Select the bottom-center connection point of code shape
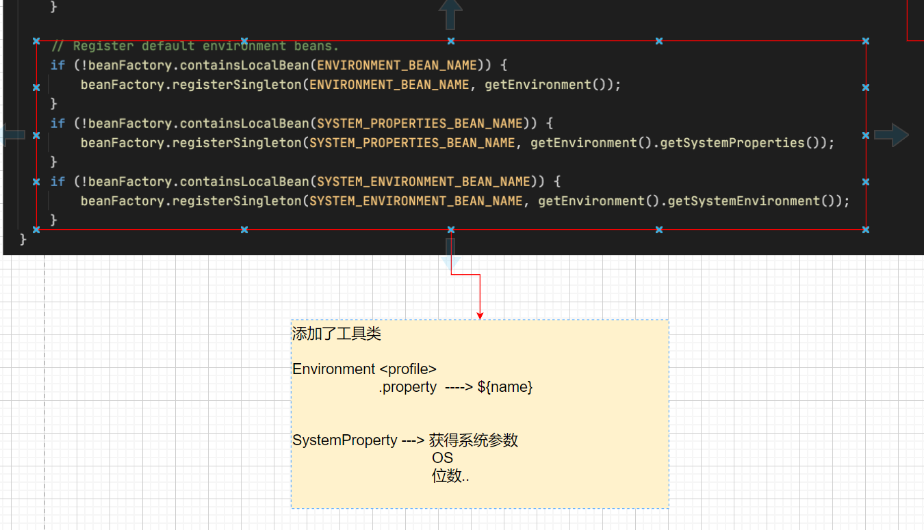Screen dimensions: 924x530 point(450,230)
